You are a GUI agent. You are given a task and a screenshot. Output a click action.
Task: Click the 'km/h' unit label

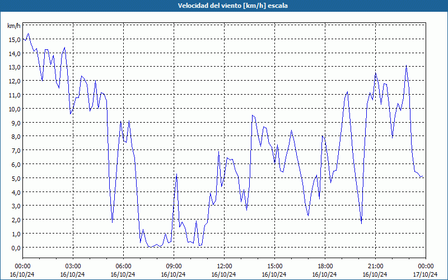tap(14, 26)
